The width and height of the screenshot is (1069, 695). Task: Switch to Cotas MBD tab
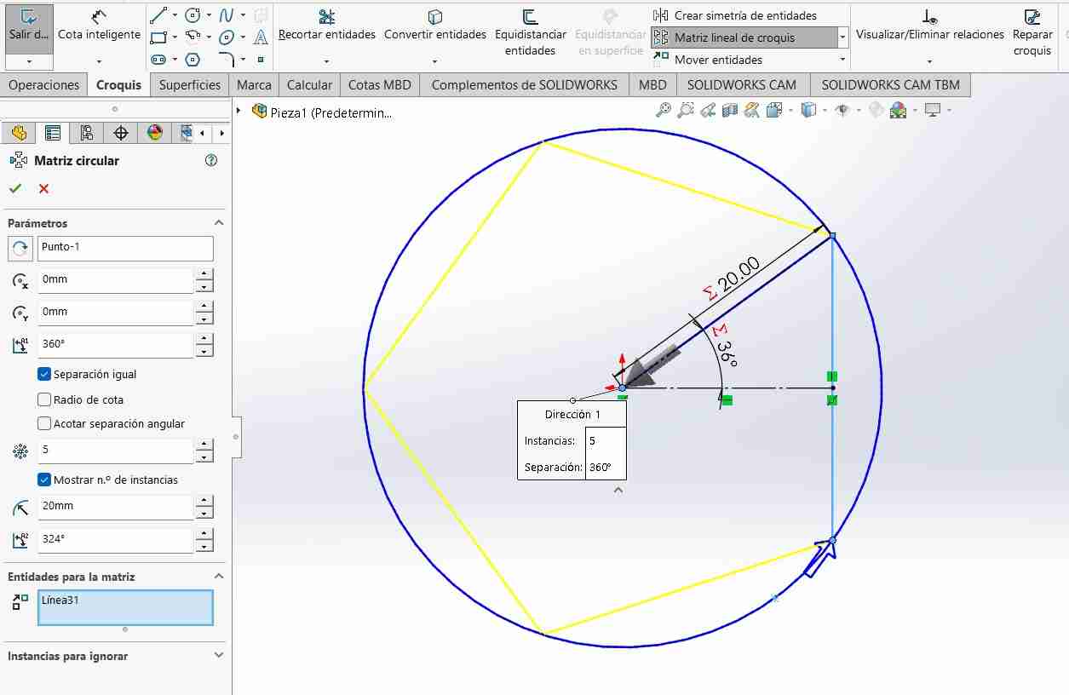380,85
